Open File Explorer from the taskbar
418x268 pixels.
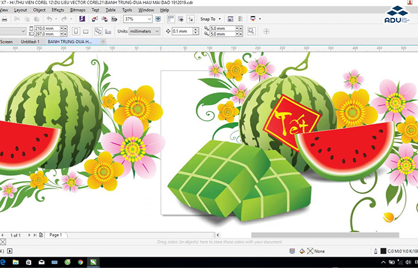(16, 263)
